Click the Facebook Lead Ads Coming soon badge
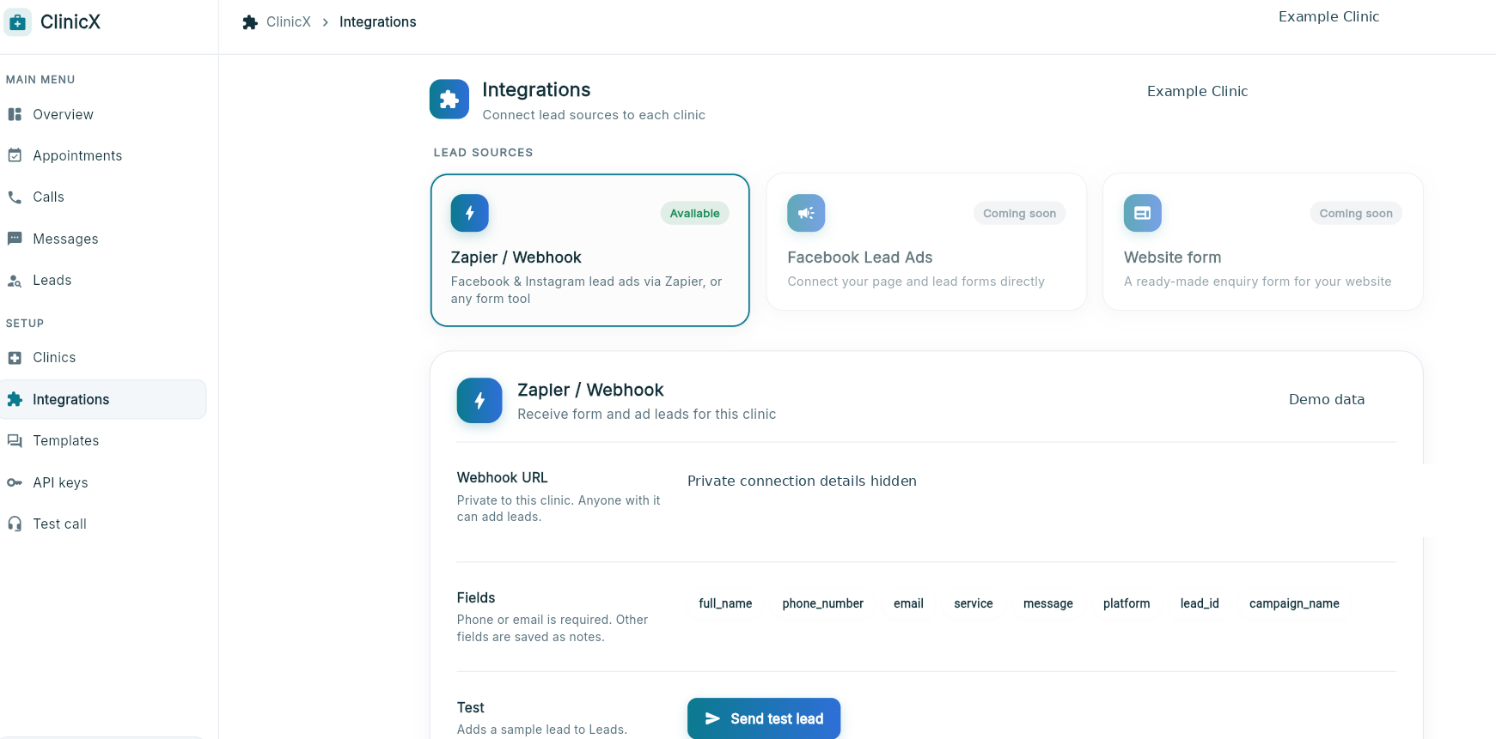Image resolution: width=1496 pixels, height=739 pixels. pos(1019,213)
